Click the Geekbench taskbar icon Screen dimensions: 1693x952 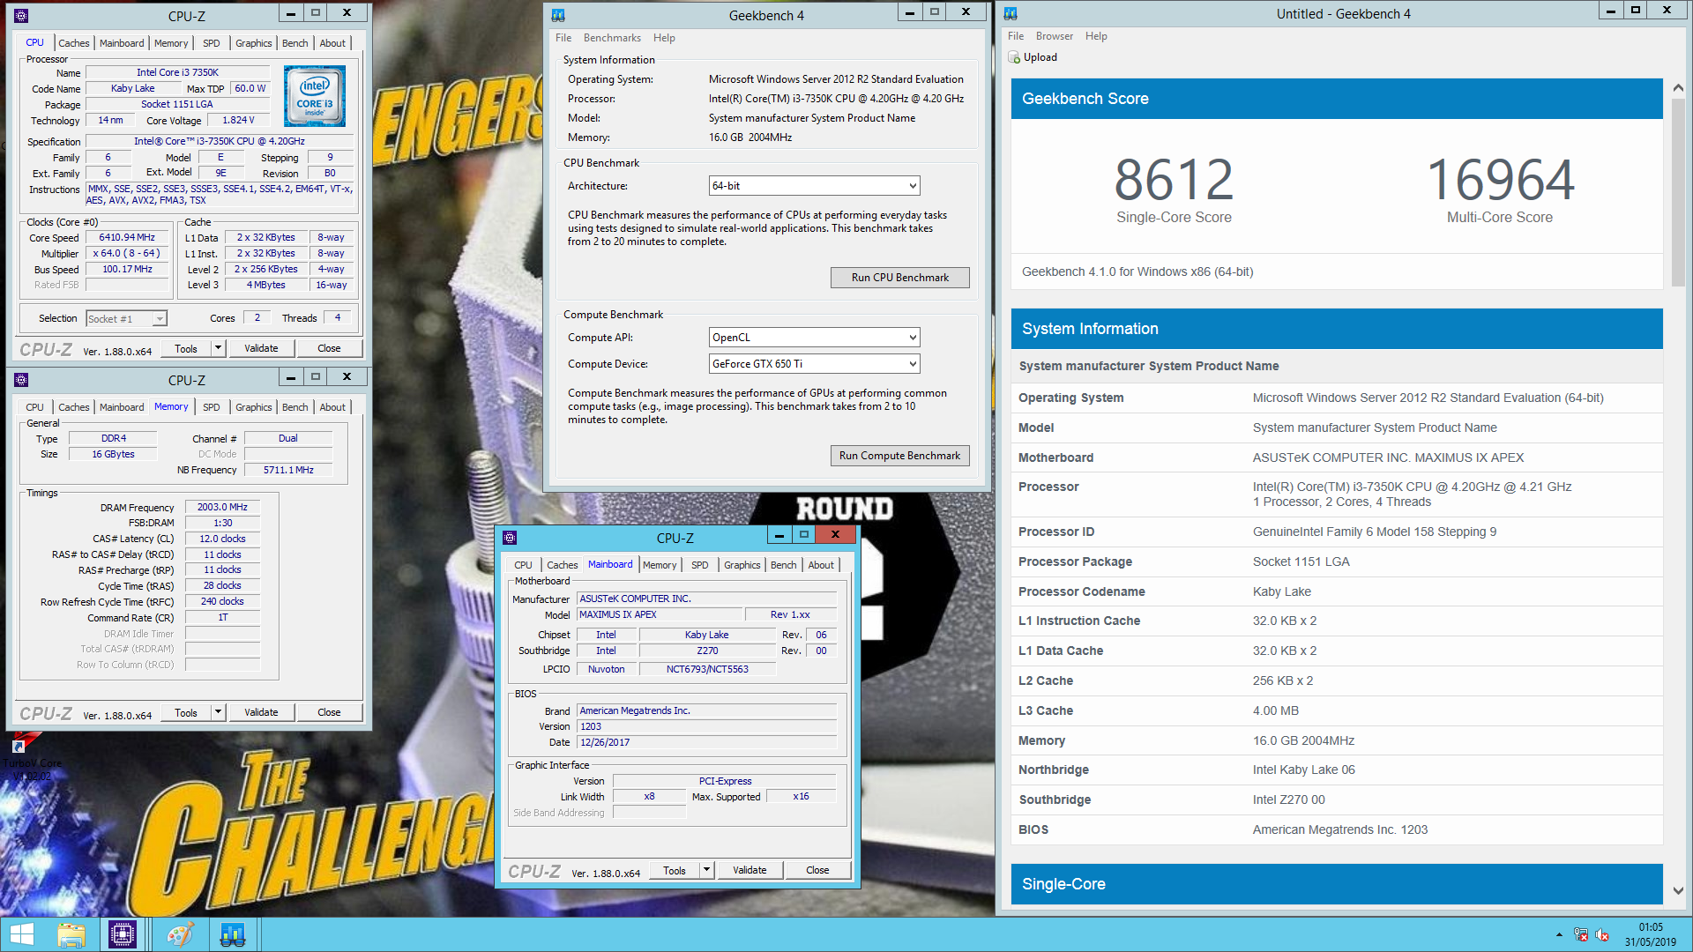click(x=232, y=934)
